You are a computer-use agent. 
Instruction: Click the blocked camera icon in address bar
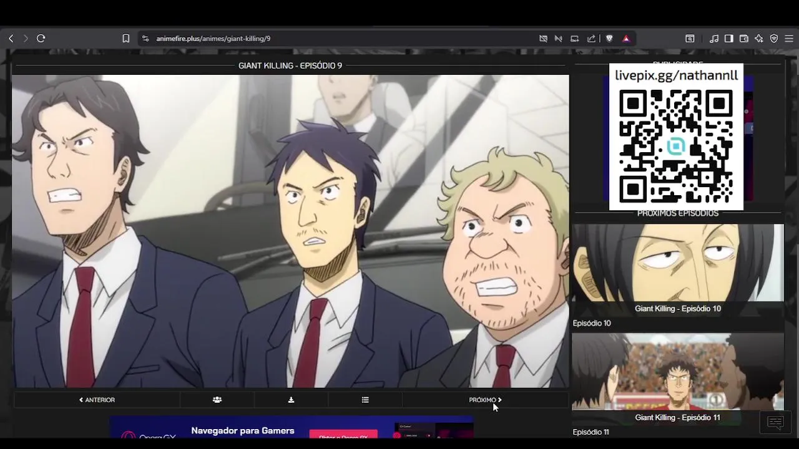[x=543, y=39]
